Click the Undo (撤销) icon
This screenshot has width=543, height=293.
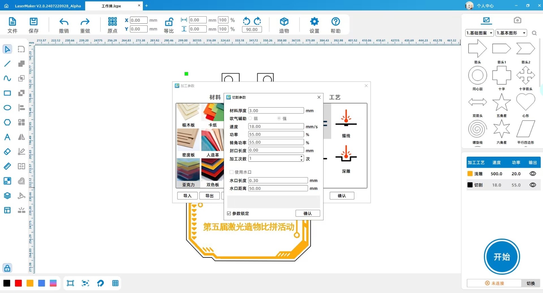(x=64, y=22)
